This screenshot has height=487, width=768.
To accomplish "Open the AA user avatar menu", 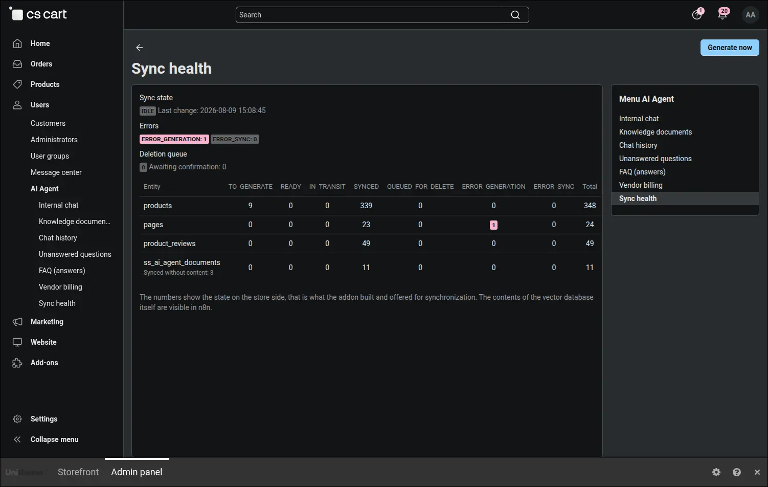I will click(751, 15).
